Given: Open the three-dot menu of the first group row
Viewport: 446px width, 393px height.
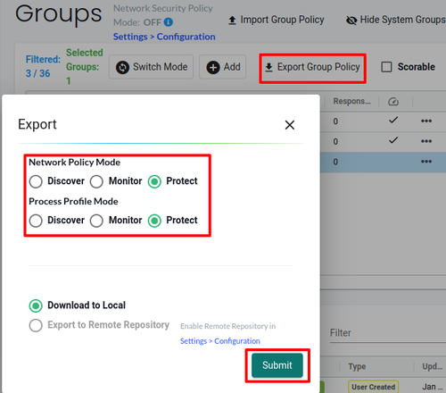Looking at the screenshot, I should click(x=426, y=121).
